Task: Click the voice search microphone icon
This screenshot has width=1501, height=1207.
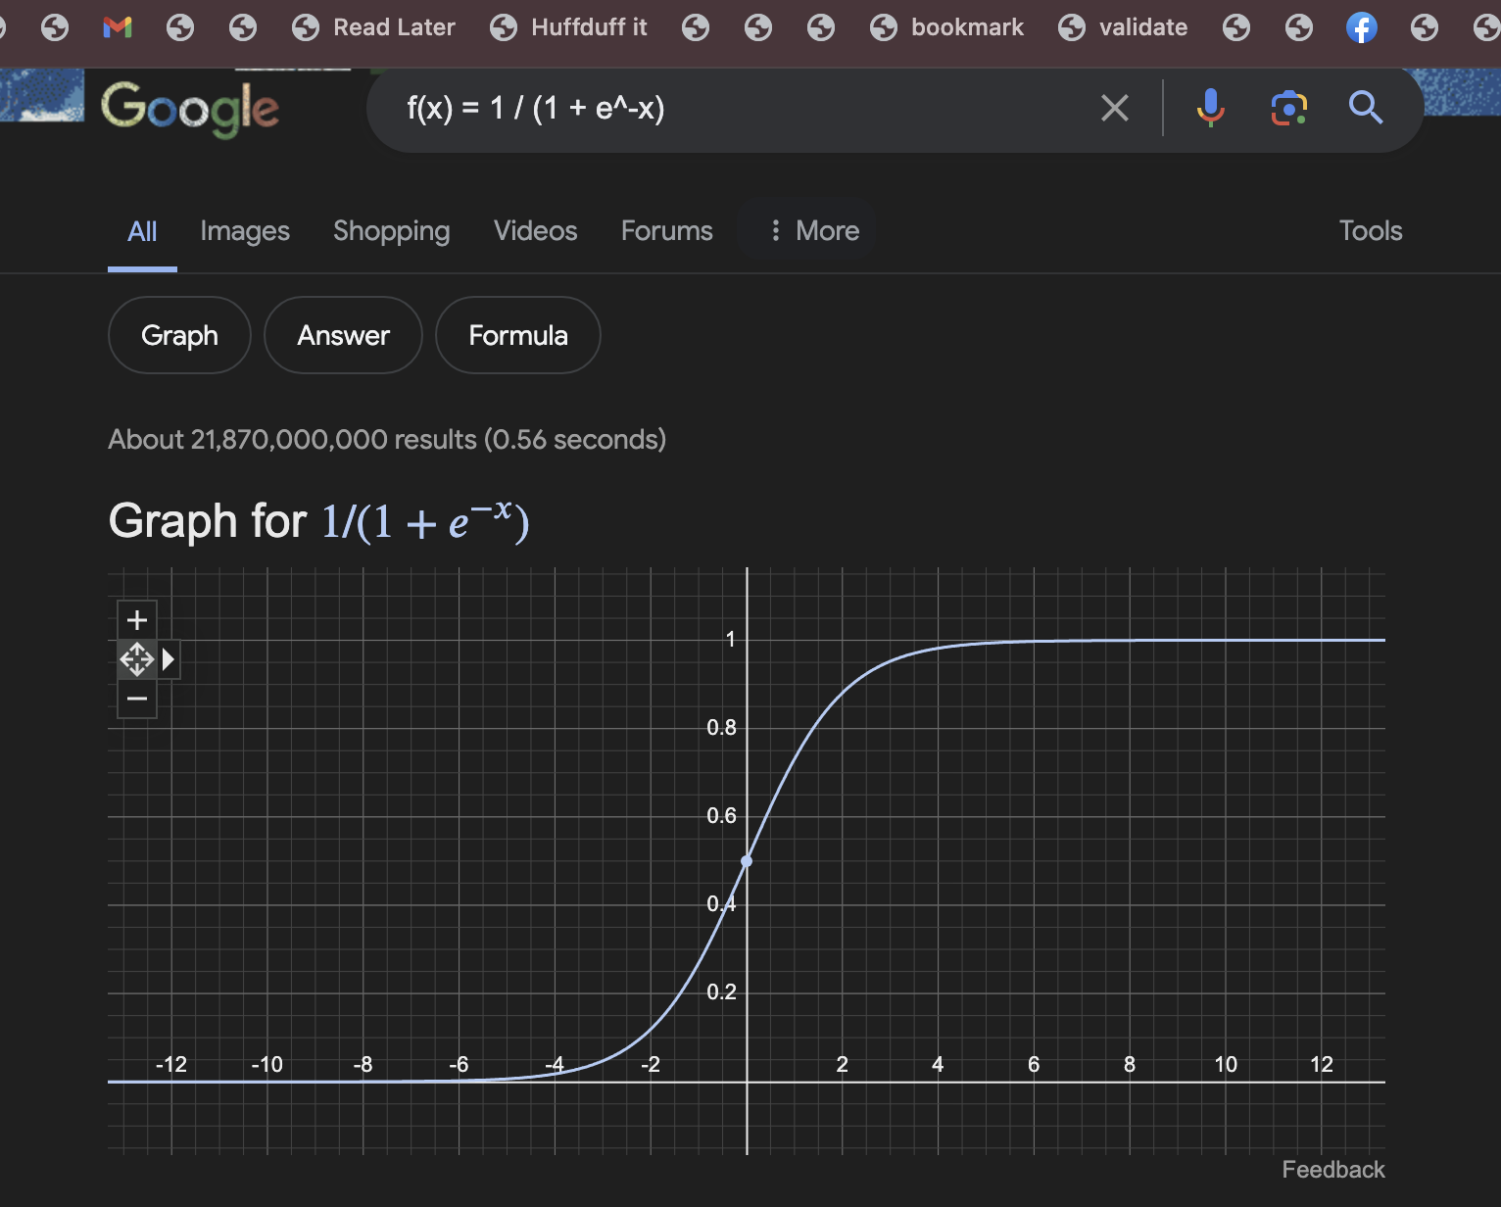Action: [1210, 108]
